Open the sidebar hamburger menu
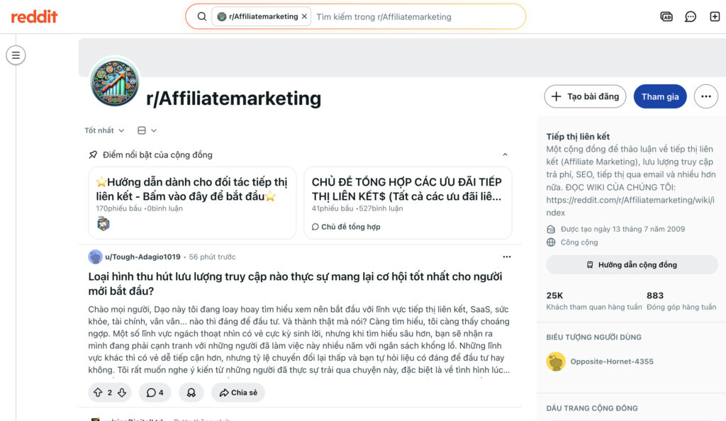The width and height of the screenshot is (726, 421). click(x=16, y=55)
